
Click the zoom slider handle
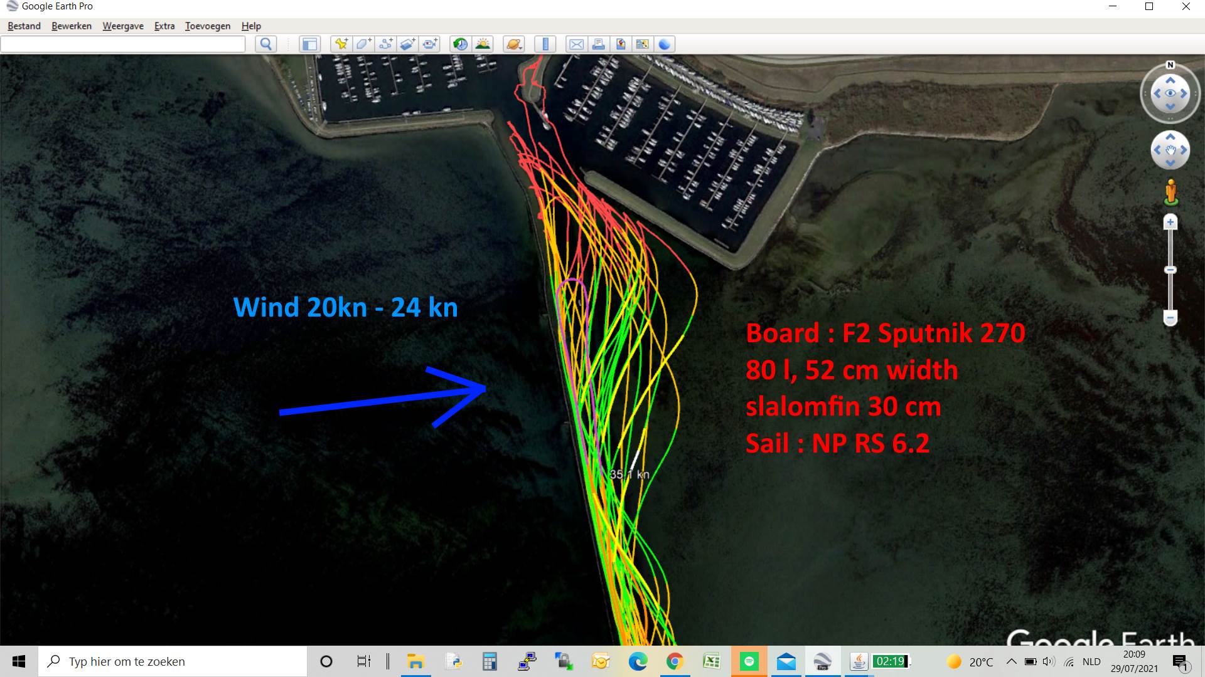point(1170,270)
